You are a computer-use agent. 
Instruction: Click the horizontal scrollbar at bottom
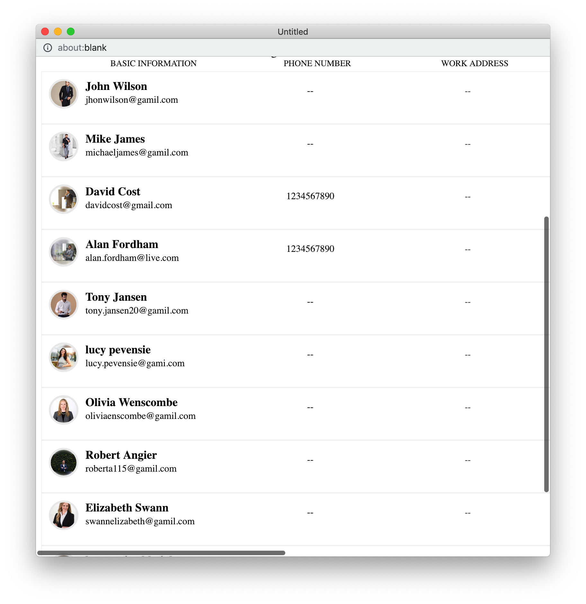[x=161, y=553]
